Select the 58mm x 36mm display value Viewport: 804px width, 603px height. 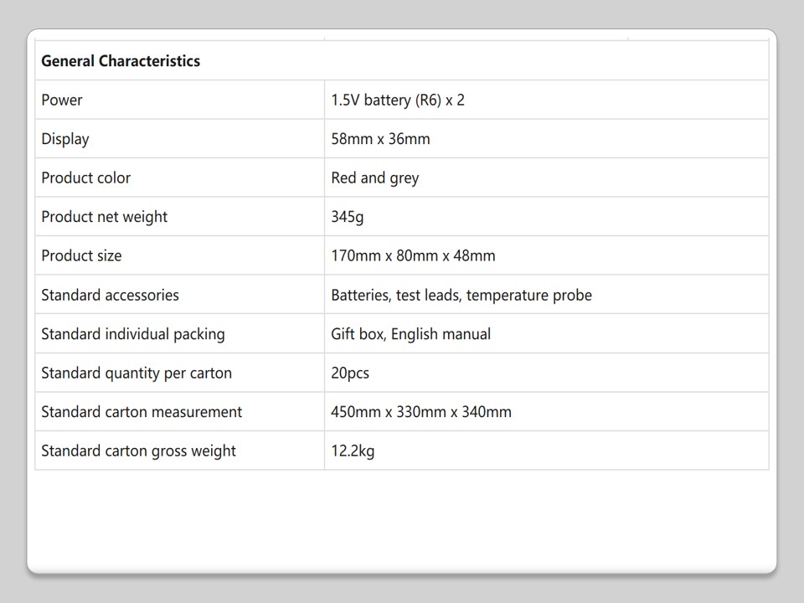380,139
